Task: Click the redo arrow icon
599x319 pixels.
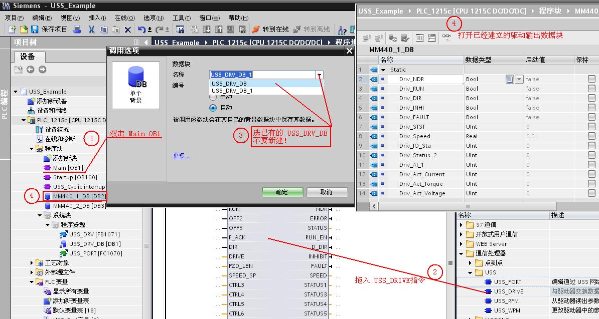Action: [160, 30]
